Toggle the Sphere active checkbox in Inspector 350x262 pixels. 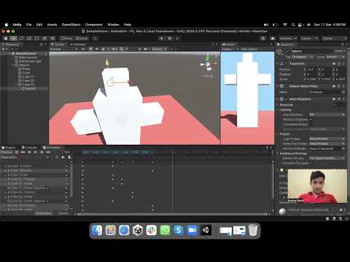coord(288,51)
